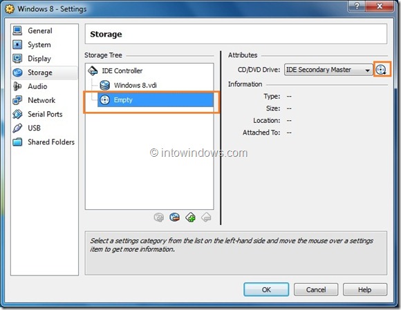The width and height of the screenshot is (401, 310).
Task: Click the Network computers icon
Action: (x=17, y=100)
